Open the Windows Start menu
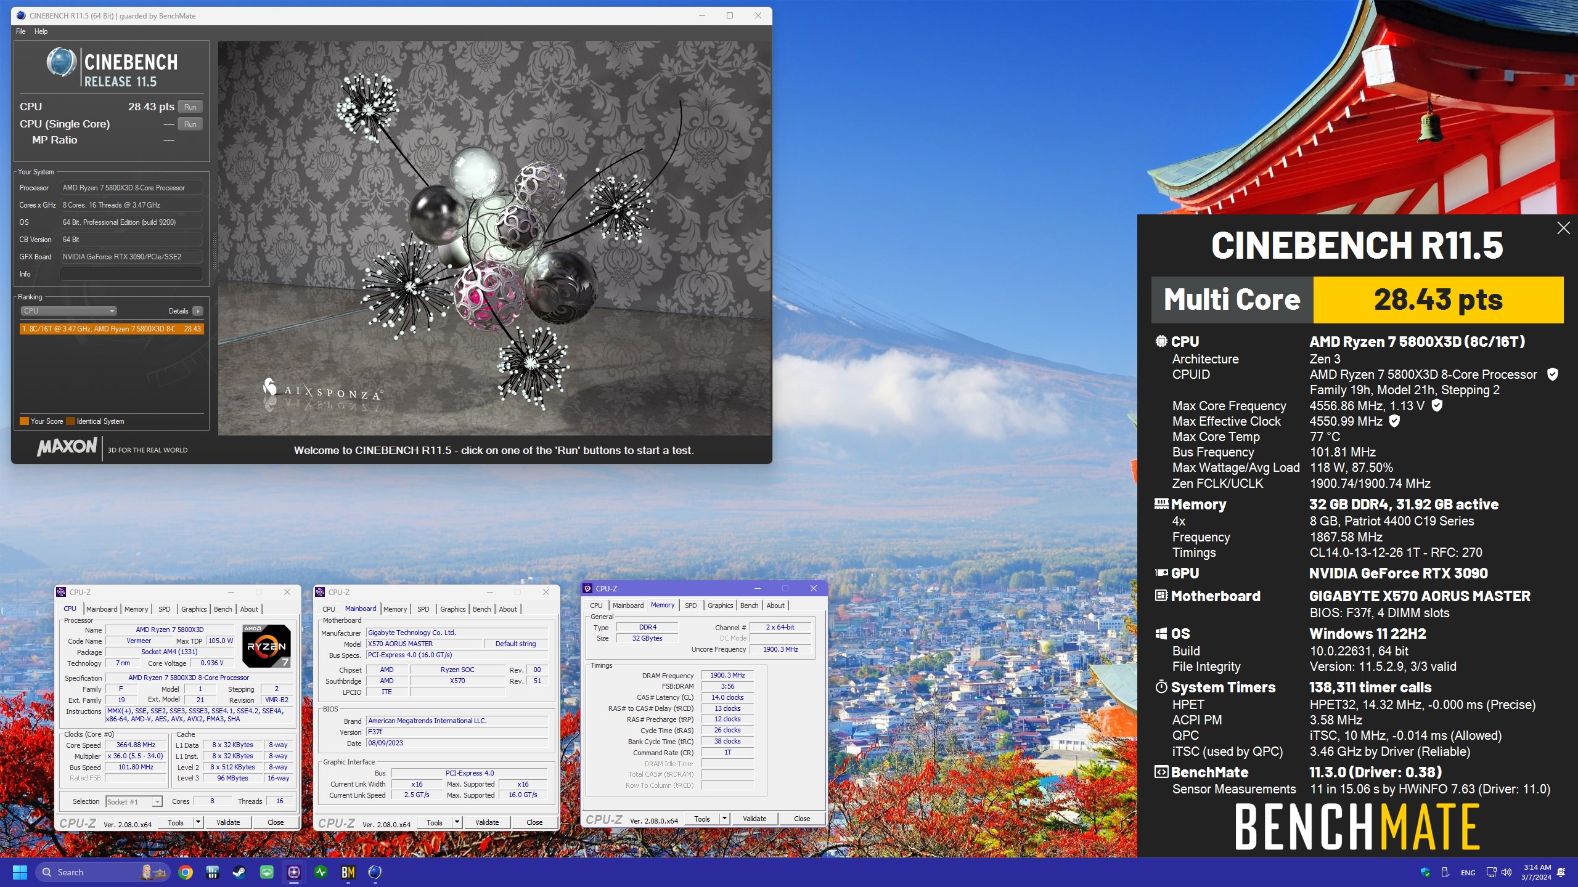The height and width of the screenshot is (887, 1578). pyautogui.click(x=20, y=872)
